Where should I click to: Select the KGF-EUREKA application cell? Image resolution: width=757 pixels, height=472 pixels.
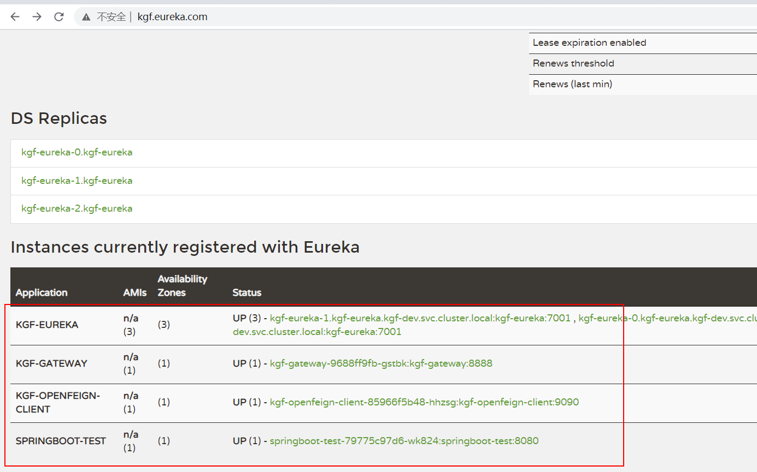click(47, 325)
